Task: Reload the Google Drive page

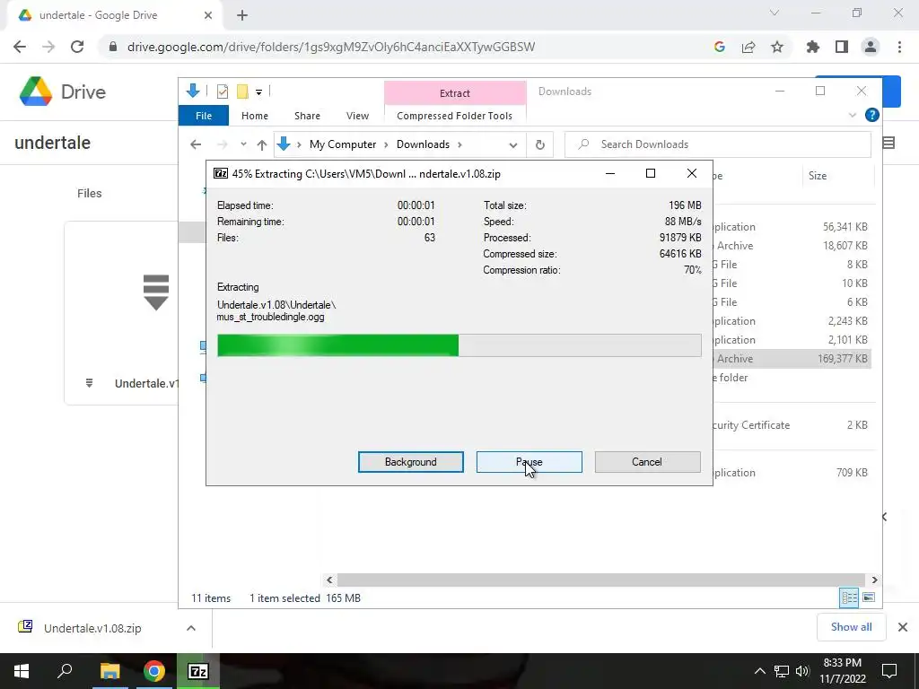Action: pos(77,47)
